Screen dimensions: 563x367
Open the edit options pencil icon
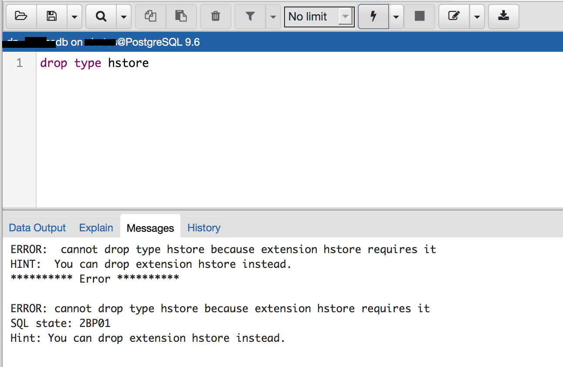pos(454,16)
